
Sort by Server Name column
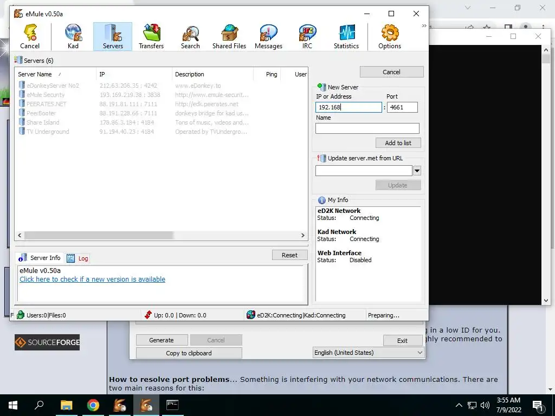[x=55, y=74]
